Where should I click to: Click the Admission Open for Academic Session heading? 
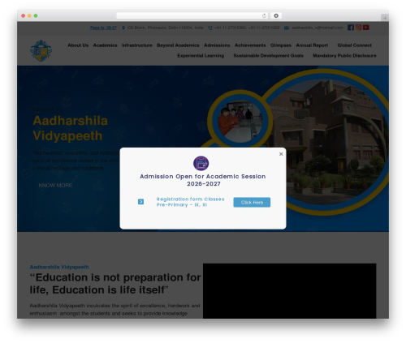click(x=203, y=180)
